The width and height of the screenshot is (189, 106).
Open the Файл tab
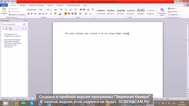click(4, 5)
